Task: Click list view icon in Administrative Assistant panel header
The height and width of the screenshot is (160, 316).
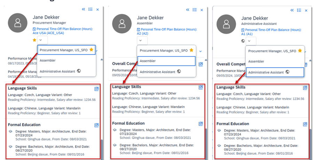Action: click(x=299, y=10)
